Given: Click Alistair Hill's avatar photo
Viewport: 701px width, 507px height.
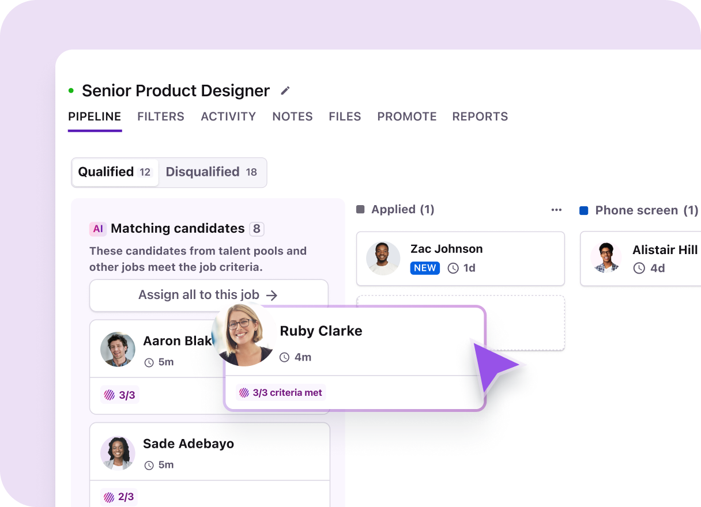Looking at the screenshot, I should [606, 257].
